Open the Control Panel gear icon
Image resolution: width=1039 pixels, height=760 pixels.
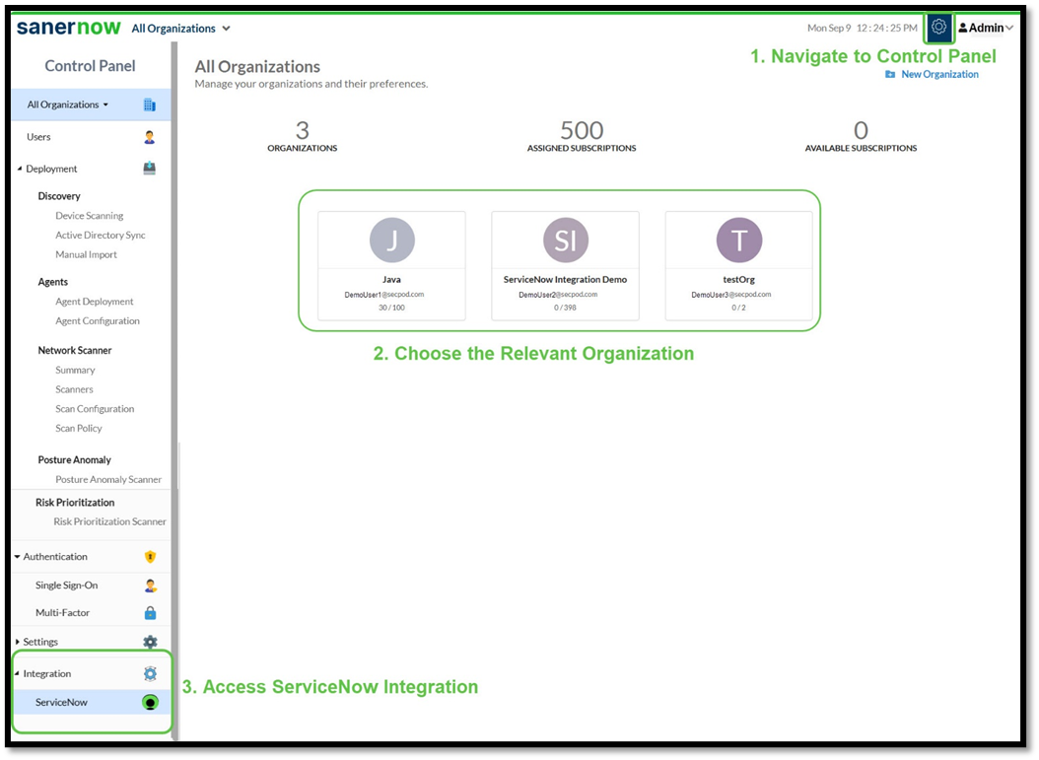[x=938, y=28]
